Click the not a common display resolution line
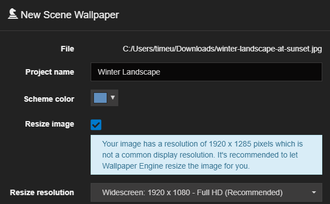 tap(200, 155)
